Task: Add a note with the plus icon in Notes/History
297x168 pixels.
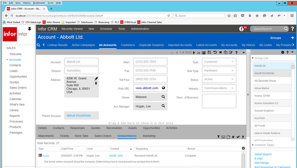Action: pyautogui.click(x=233, y=137)
